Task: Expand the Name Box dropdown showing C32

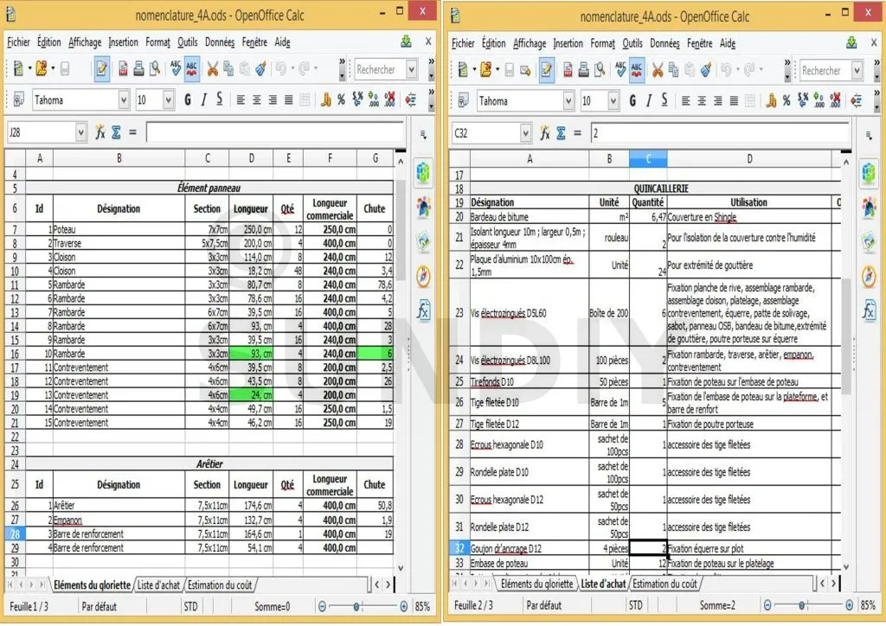Action: [x=525, y=133]
